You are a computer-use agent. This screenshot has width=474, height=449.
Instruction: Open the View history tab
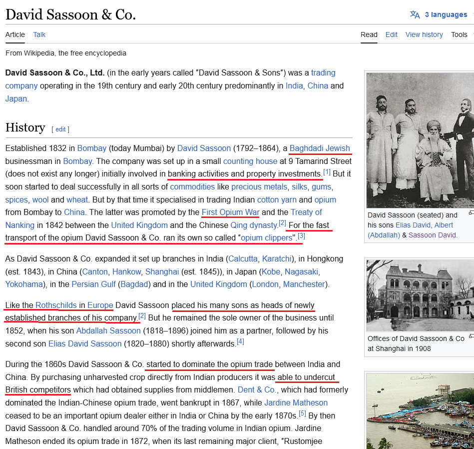tap(424, 34)
